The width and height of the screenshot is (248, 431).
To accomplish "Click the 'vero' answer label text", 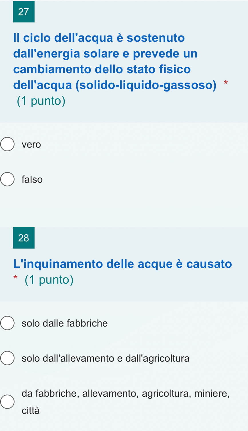I will click(31, 144).
